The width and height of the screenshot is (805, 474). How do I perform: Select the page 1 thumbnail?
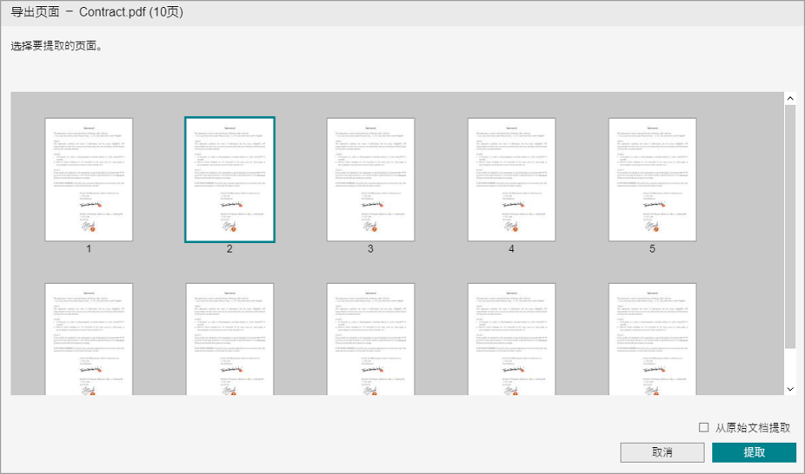tap(89, 179)
